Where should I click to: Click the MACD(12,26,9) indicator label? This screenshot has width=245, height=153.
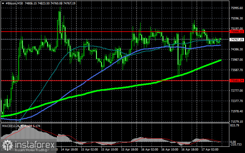[12, 126]
